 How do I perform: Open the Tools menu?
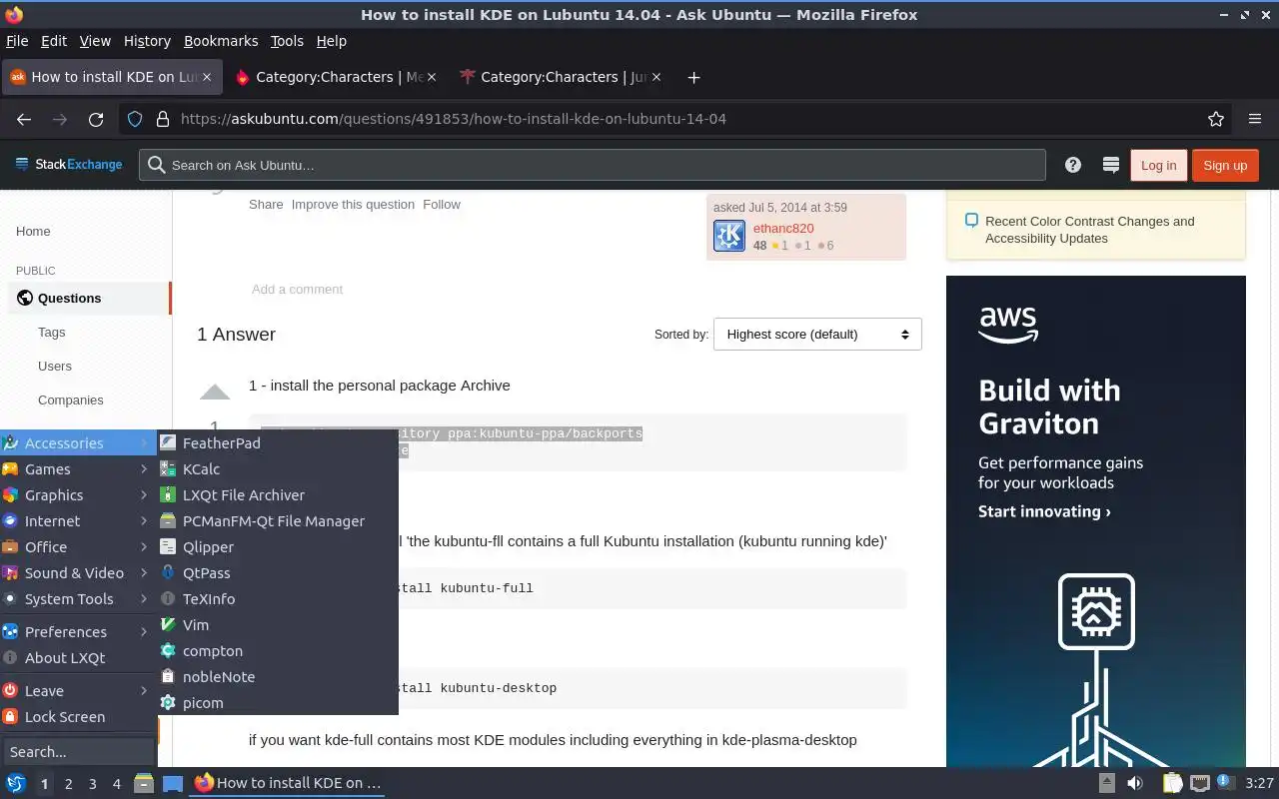click(287, 41)
